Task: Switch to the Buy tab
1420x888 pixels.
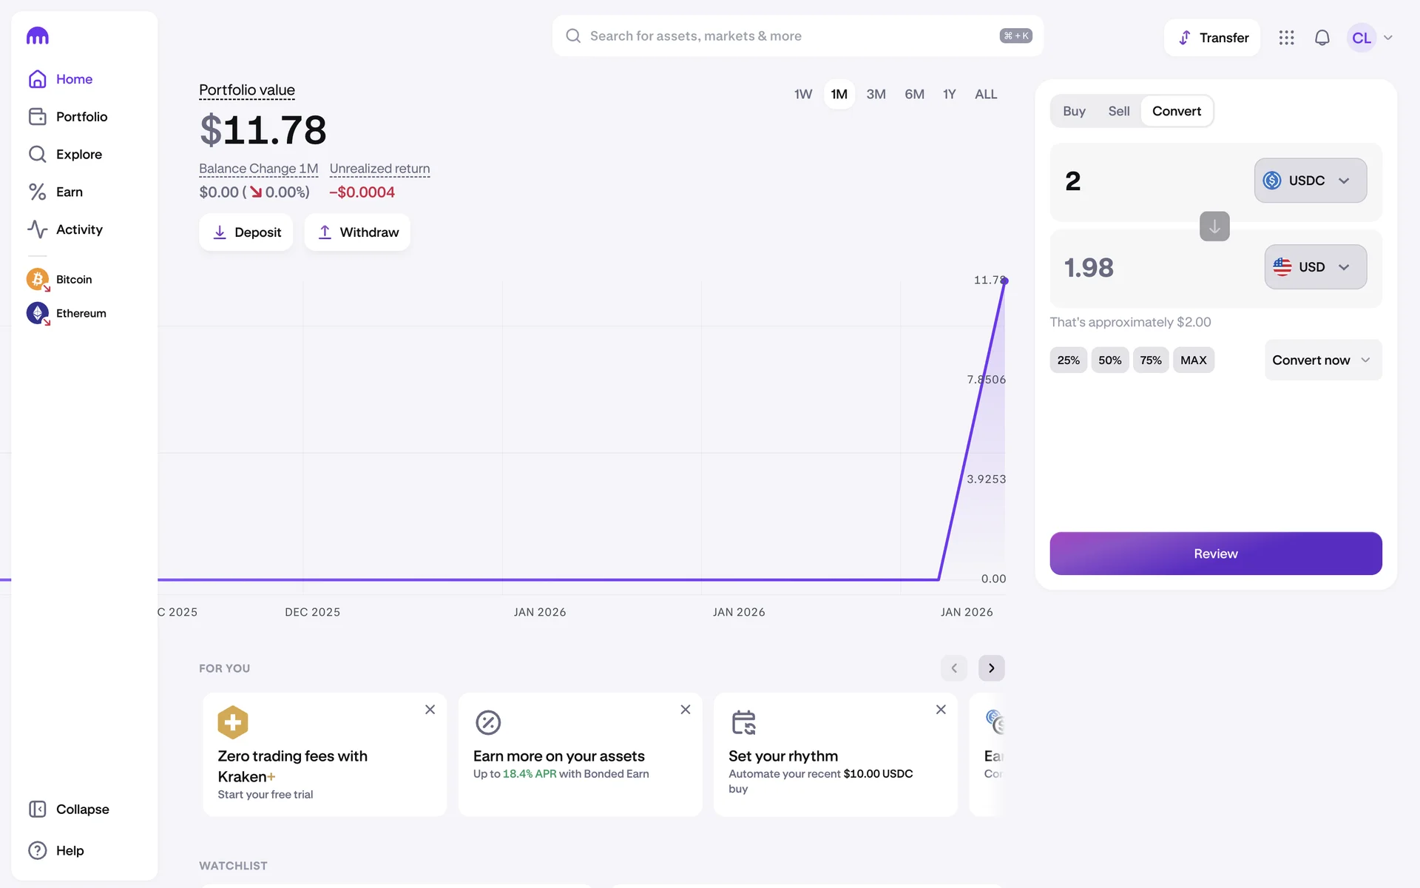Action: click(x=1074, y=111)
